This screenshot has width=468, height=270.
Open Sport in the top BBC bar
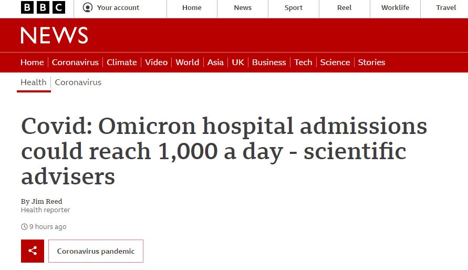click(x=294, y=8)
